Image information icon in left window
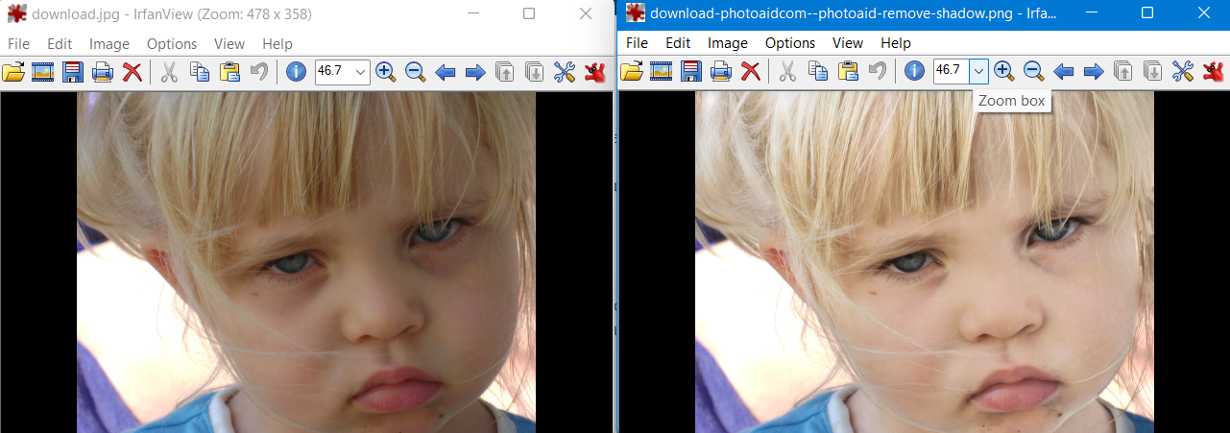Image resolution: width=1230 pixels, height=433 pixels. click(296, 72)
